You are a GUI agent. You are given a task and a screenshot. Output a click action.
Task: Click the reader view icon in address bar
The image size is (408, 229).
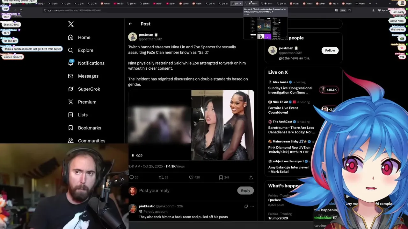point(337,10)
